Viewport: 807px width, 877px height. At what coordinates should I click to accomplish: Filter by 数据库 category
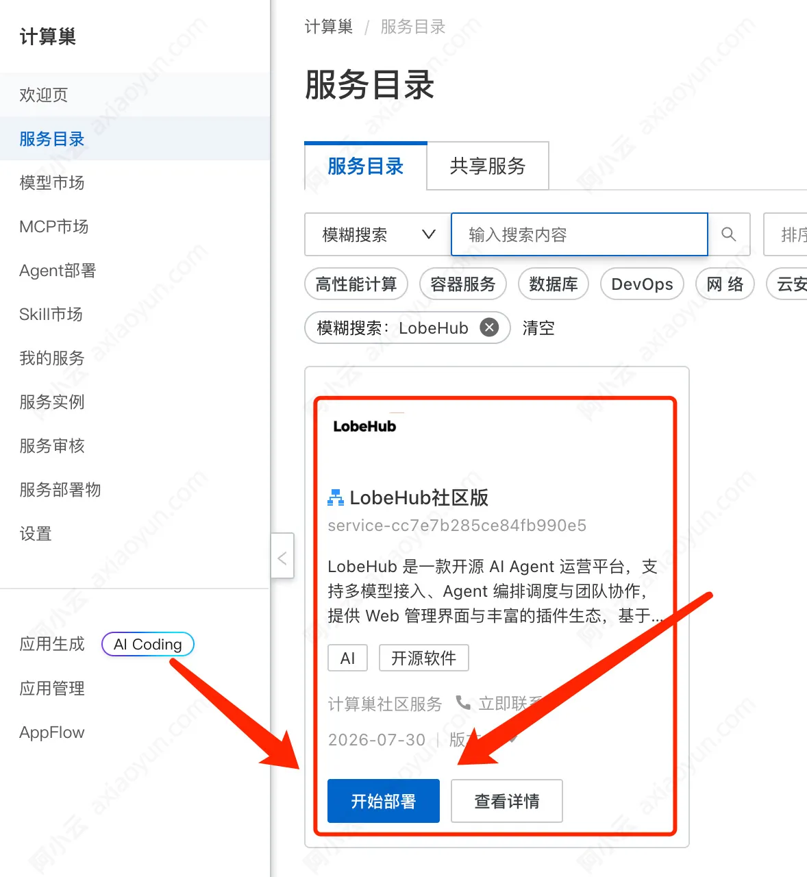(x=554, y=284)
